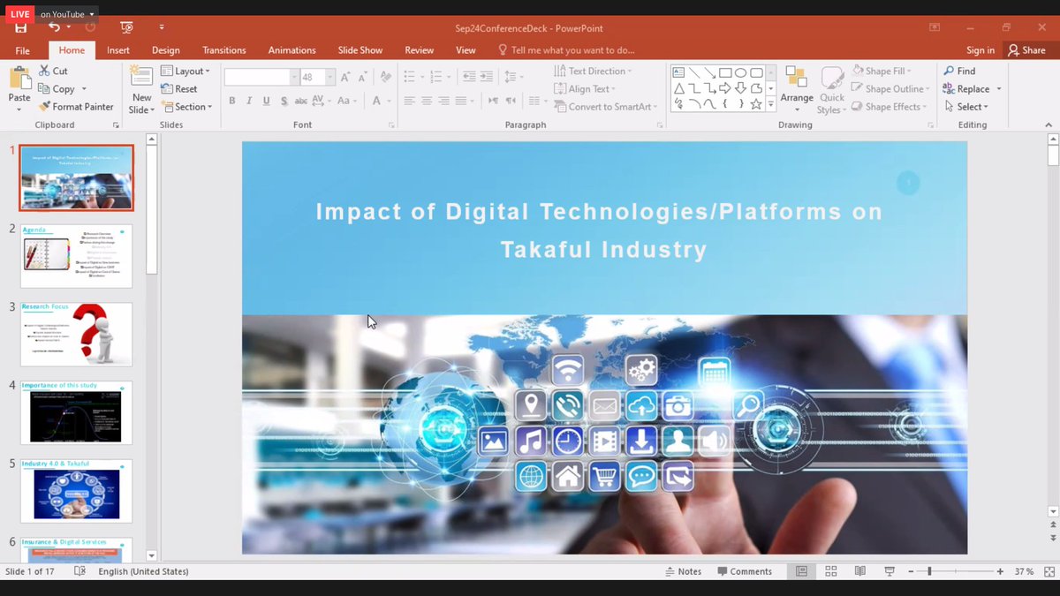Align text left
The width and height of the screenshot is (1060, 596).
pos(409,101)
